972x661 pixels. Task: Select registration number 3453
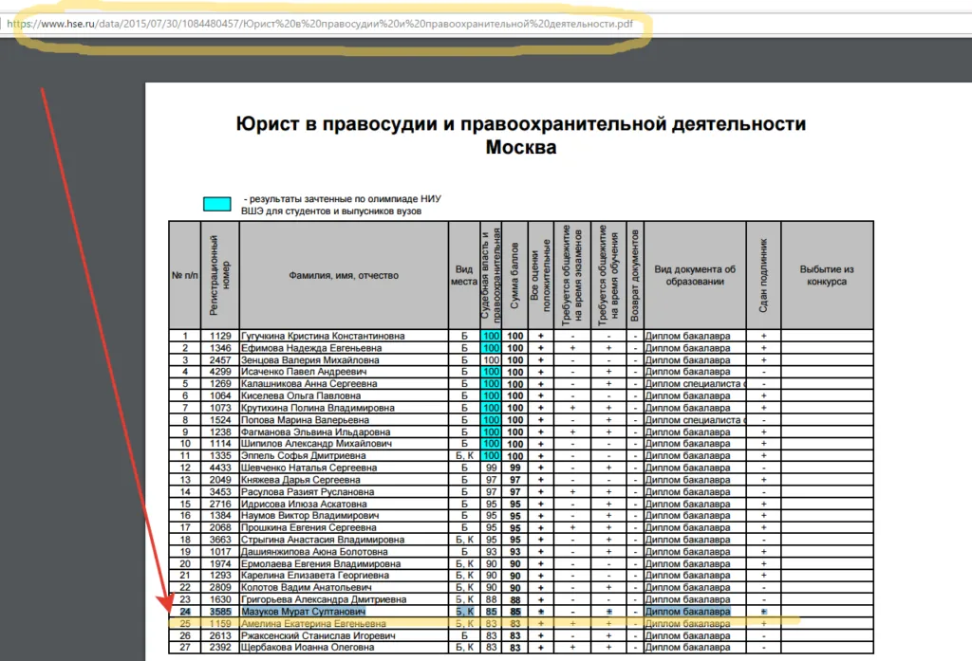220,492
